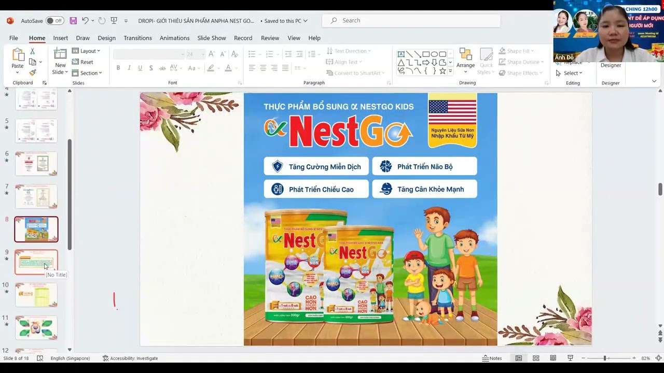The height and width of the screenshot is (373, 664).
Task: Select the Right Arrow shape
Action: click(426, 62)
